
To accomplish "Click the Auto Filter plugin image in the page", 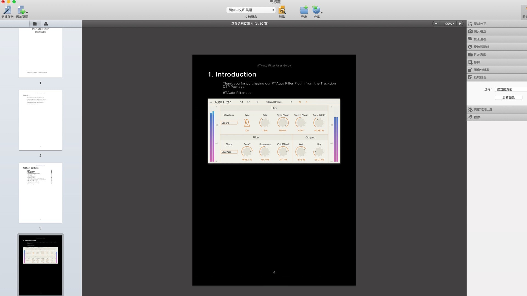I will [x=274, y=131].
